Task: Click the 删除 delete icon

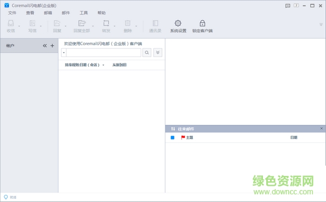Action: click(x=128, y=23)
